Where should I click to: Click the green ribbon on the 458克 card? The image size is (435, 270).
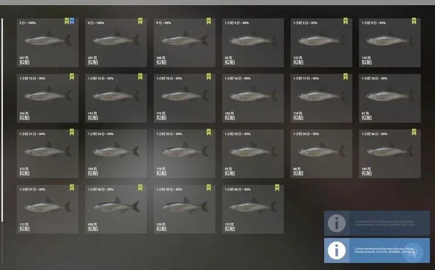click(141, 188)
